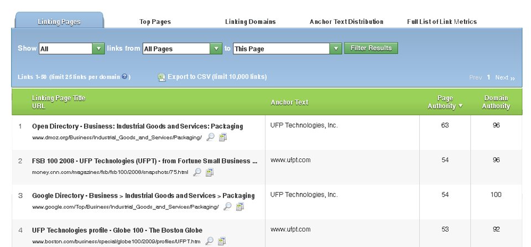Viewport: 531px width, 247px height.
Task: Click Domain Authority value 100
Action: pos(496,194)
